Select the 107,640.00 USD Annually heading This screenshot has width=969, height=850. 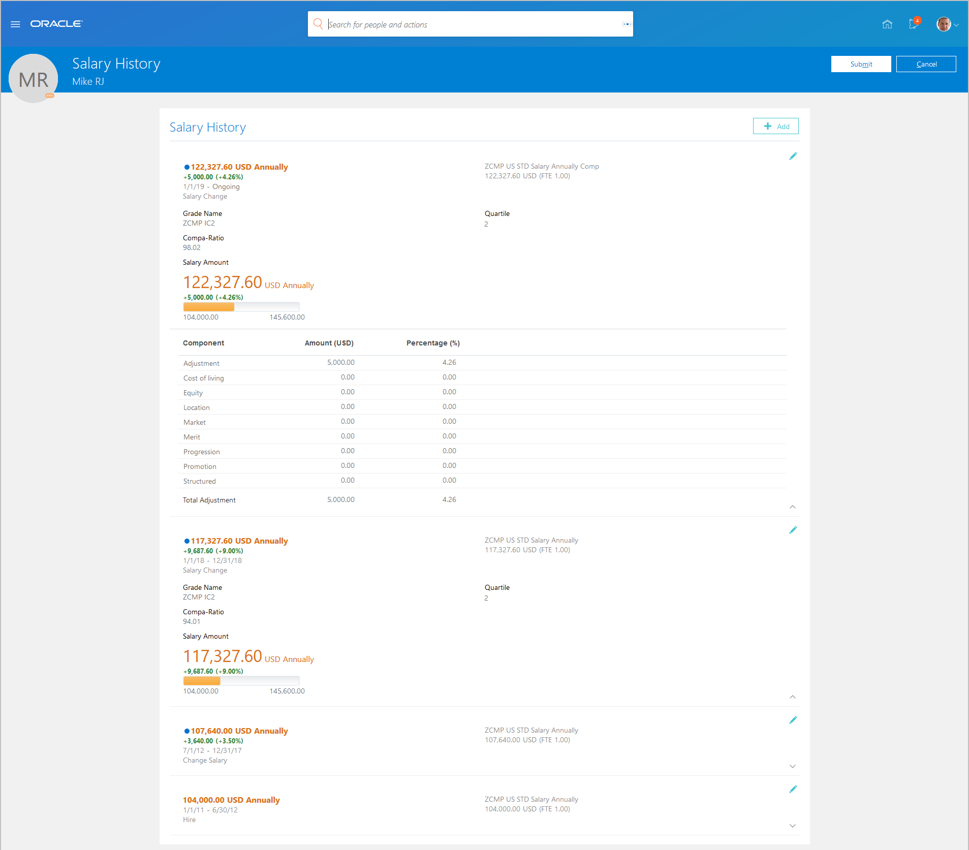pyautogui.click(x=239, y=731)
